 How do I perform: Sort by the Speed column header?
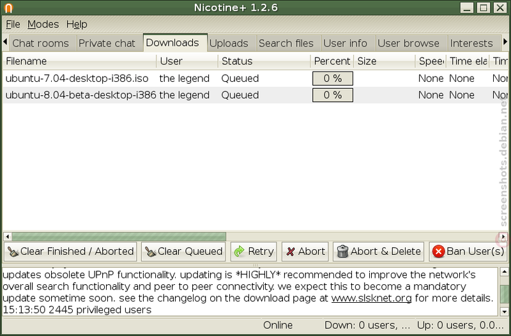click(x=431, y=61)
